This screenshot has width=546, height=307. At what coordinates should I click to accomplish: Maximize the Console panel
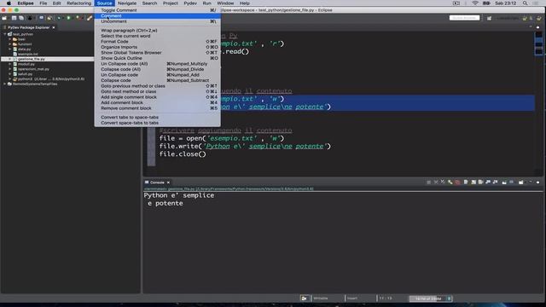(538, 182)
